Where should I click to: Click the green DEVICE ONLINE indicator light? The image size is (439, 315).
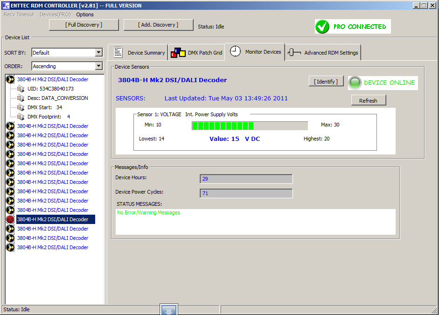point(355,83)
